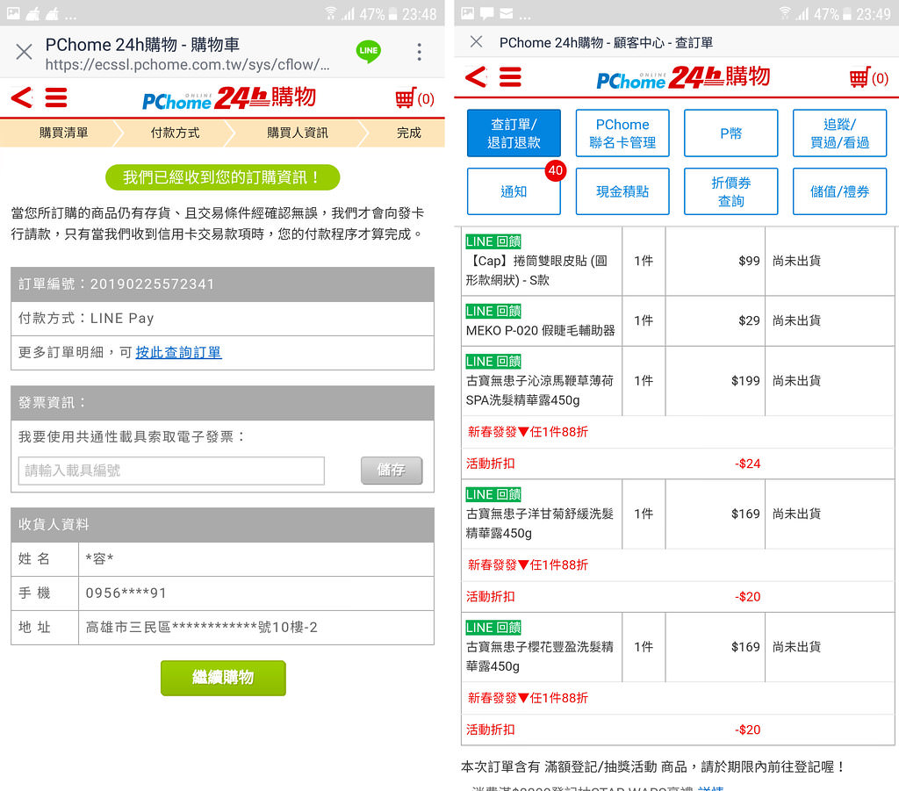Tap the 高雄市三民區 address cell
The width and height of the screenshot is (899, 791).
(255, 628)
